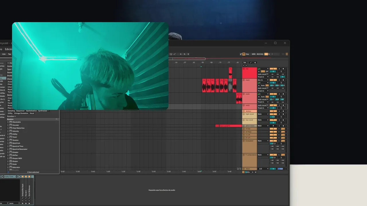The width and height of the screenshot is (367, 206).
Task: Set rec track monitor to Auto
Action: [263, 72]
